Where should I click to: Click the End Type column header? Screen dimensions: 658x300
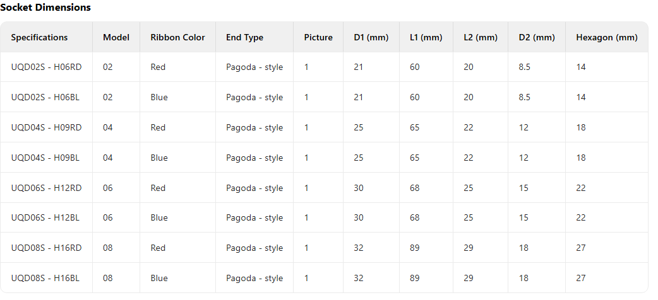[x=244, y=37]
